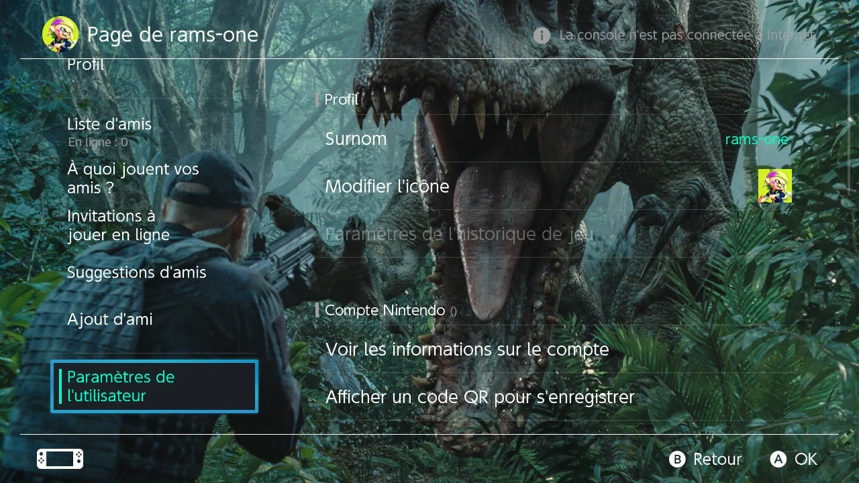859x483 pixels.
Task: Go to Invitations à jouer en ligne
Action: coord(118,225)
